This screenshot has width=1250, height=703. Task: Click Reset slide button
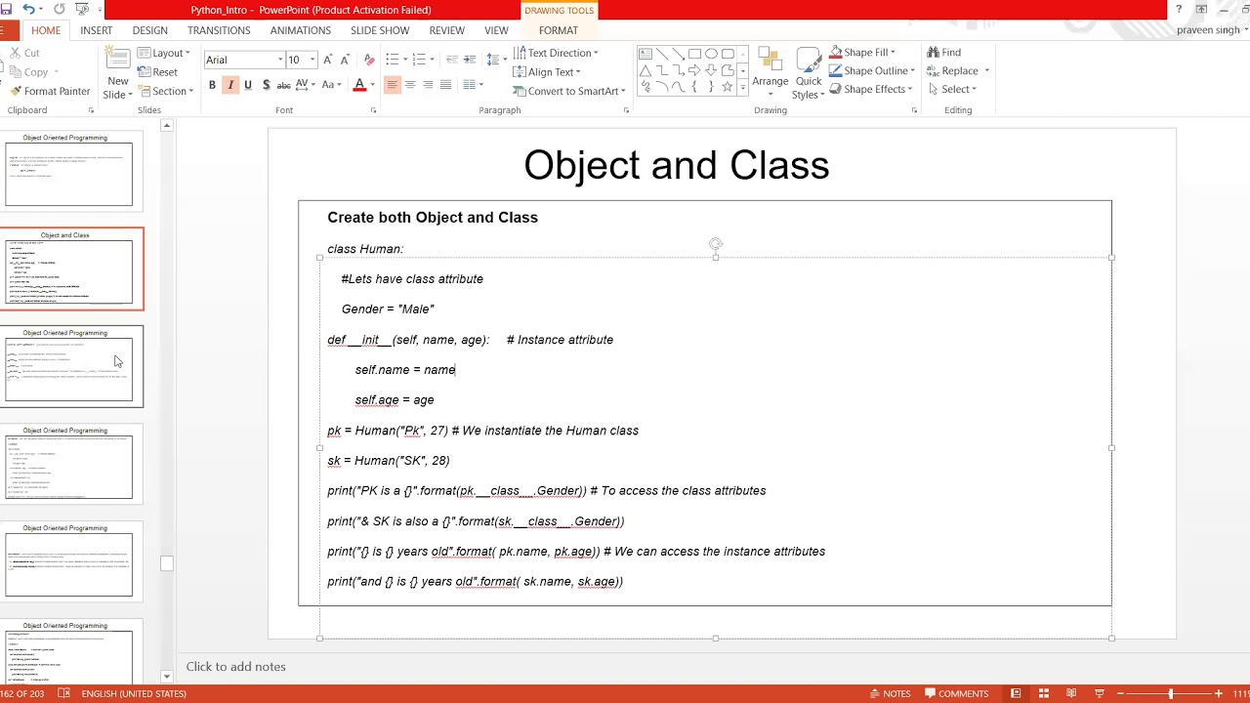(158, 71)
